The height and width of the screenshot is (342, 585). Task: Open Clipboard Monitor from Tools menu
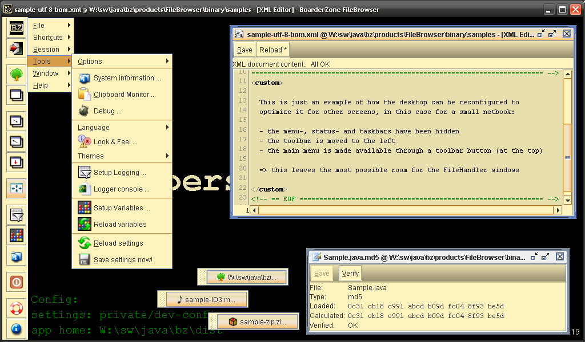[x=122, y=95]
